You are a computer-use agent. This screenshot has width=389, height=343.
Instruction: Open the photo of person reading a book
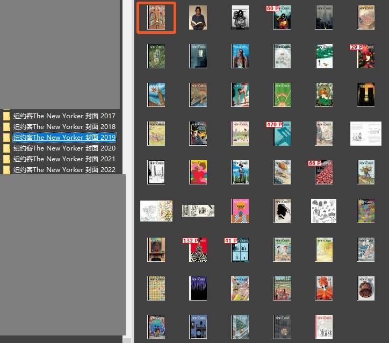click(198, 17)
